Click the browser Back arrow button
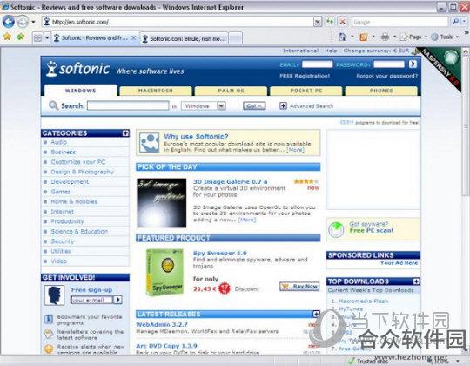 tap(9, 22)
